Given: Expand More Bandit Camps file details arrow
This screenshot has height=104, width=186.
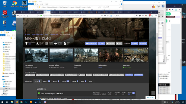Looking at the screenshot, I should tap(134, 93).
